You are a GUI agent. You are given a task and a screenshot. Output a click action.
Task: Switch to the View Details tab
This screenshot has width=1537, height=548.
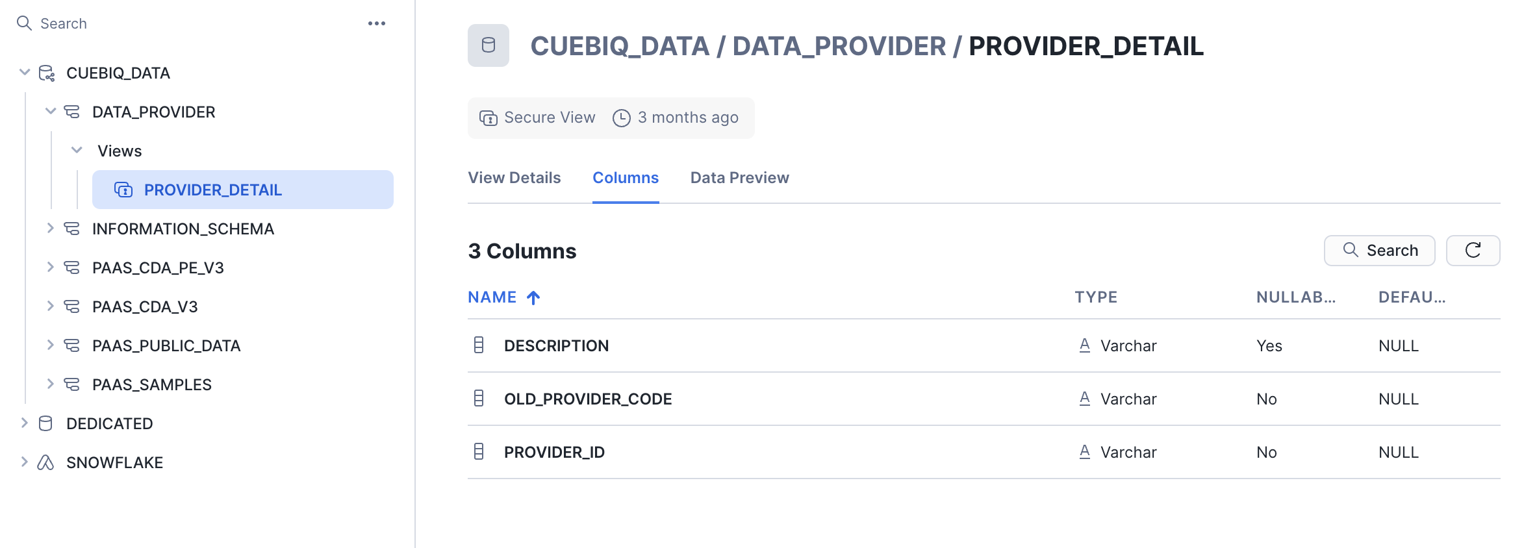pos(514,178)
